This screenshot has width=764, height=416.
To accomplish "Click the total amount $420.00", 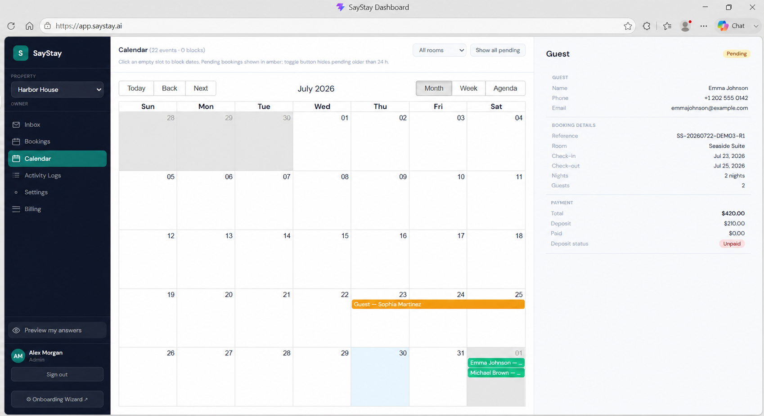I will [x=733, y=213].
